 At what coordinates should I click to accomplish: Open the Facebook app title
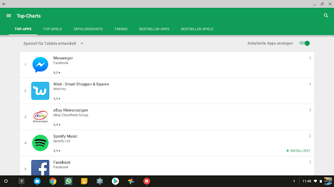pos(62,163)
